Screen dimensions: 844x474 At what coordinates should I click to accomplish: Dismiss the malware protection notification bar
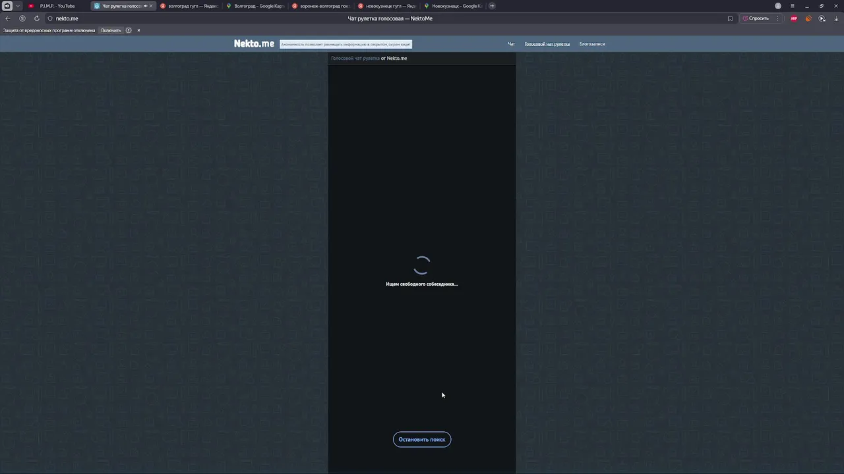(138, 30)
